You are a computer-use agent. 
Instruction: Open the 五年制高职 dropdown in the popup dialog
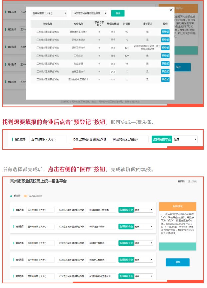49,13
